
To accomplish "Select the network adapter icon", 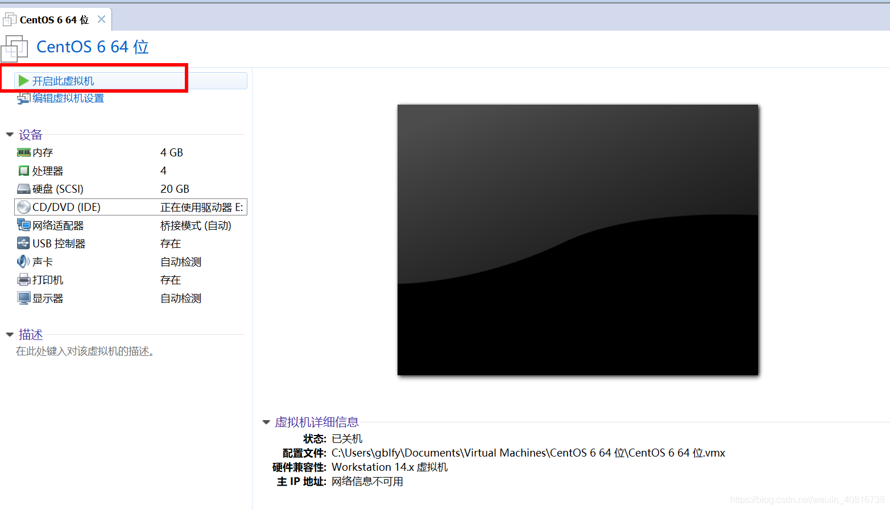I will point(23,225).
